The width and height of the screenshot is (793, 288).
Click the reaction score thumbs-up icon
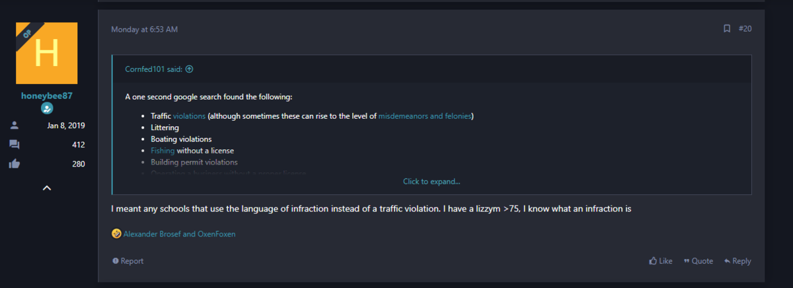(x=15, y=164)
